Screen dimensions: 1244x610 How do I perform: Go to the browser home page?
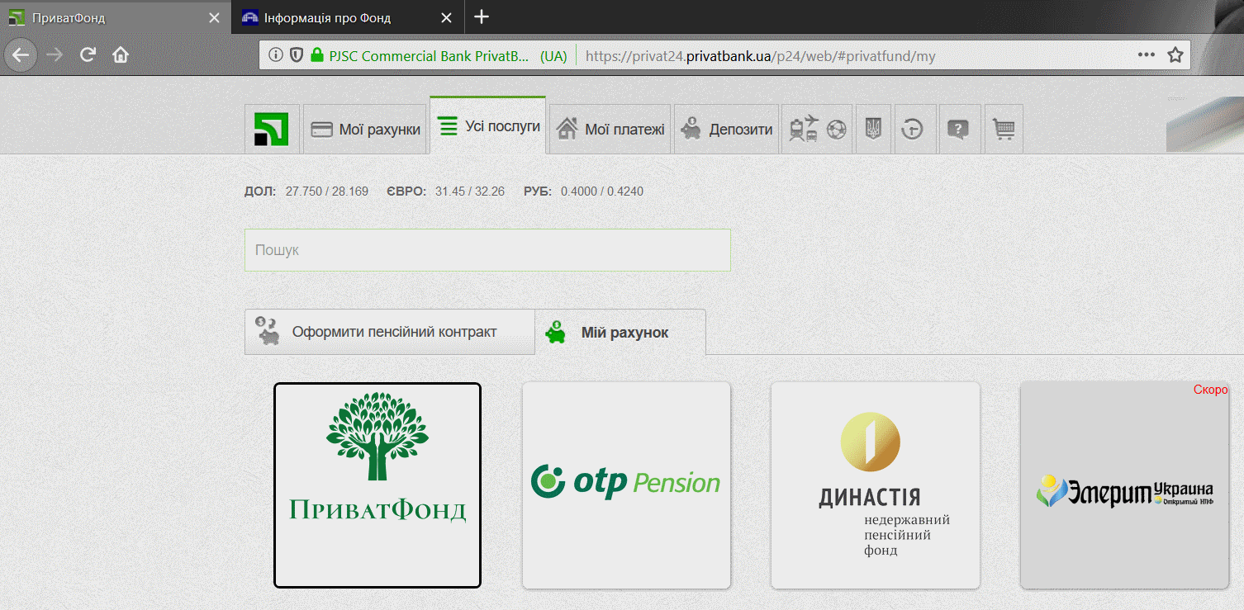[x=121, y=55]
